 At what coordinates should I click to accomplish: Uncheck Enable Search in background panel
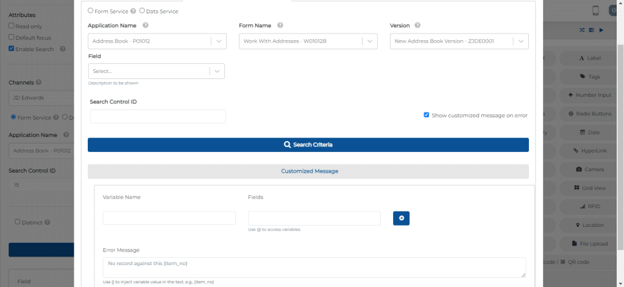coord(12,49)
